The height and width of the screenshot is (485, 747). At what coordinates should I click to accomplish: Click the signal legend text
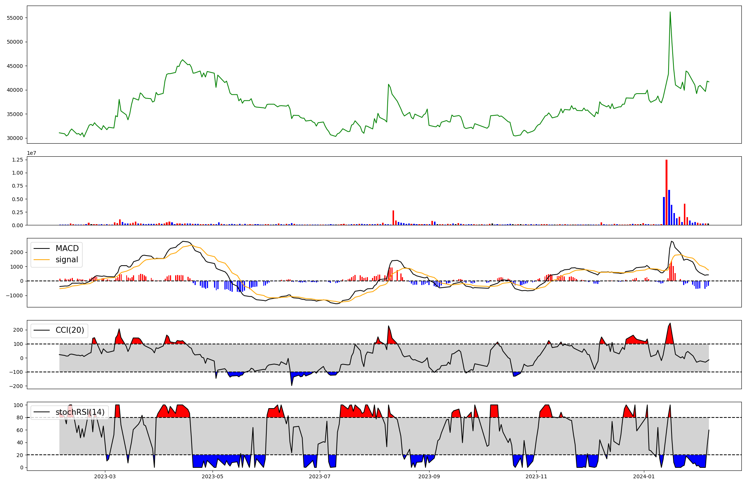pyautogui.click(x=67, y=260)
